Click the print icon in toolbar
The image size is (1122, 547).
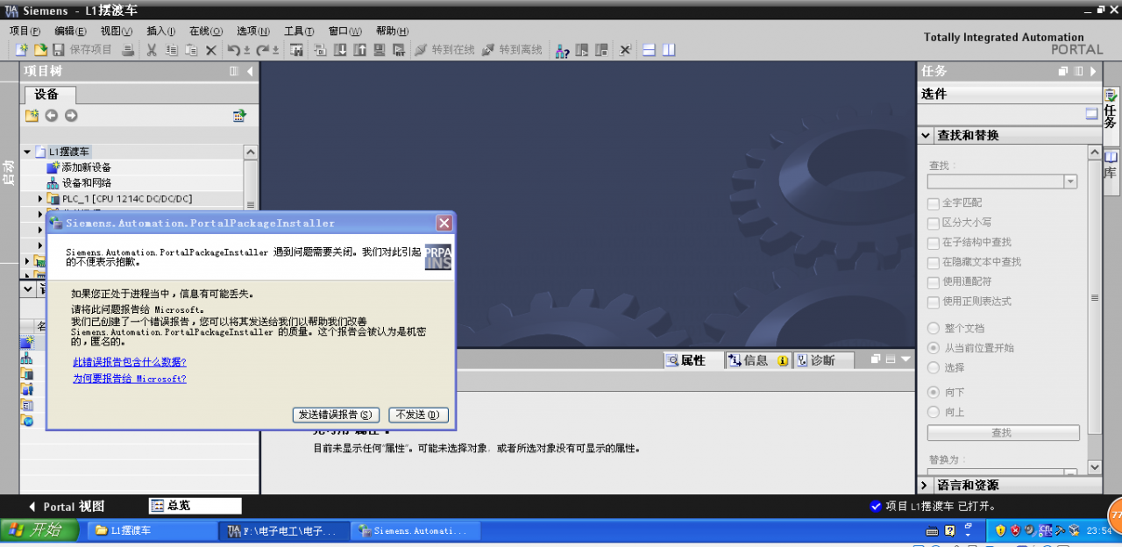point(128,50)
